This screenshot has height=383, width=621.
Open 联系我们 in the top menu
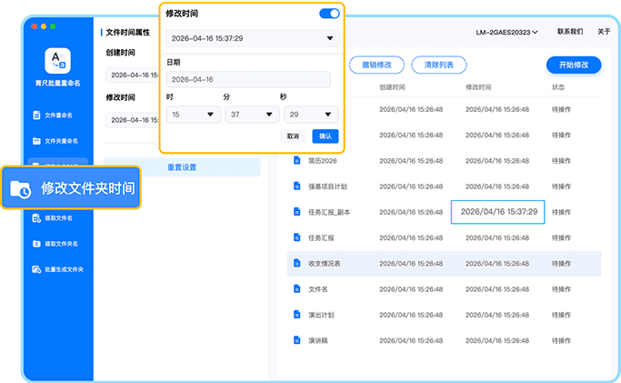click(x=569, y=32)
